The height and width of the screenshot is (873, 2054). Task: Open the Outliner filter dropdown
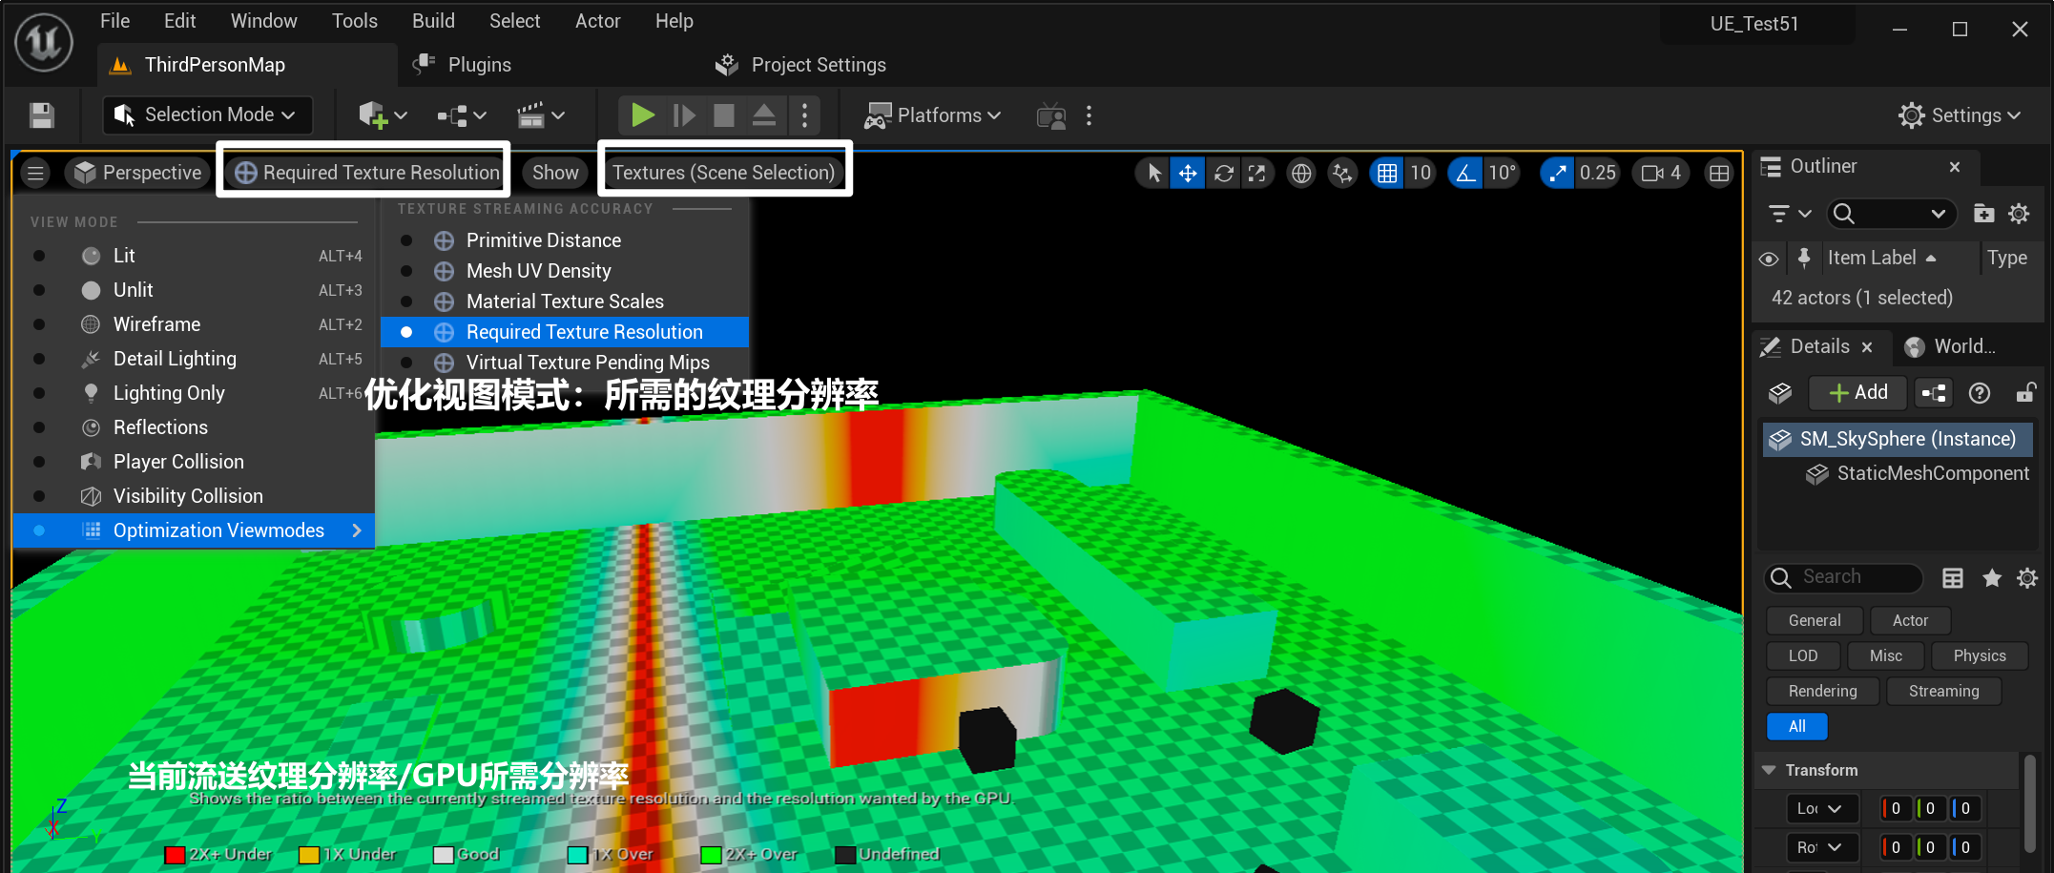click(x=1790, y=214)
